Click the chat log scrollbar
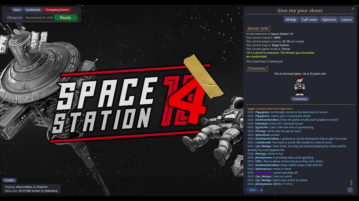The image size is (359, 201). [351, 183]
